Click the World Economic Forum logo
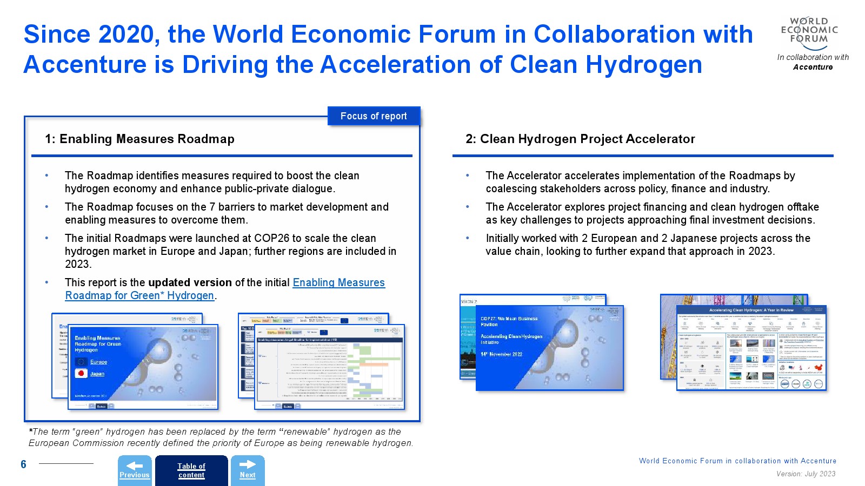865x486 pixels. 809,32
